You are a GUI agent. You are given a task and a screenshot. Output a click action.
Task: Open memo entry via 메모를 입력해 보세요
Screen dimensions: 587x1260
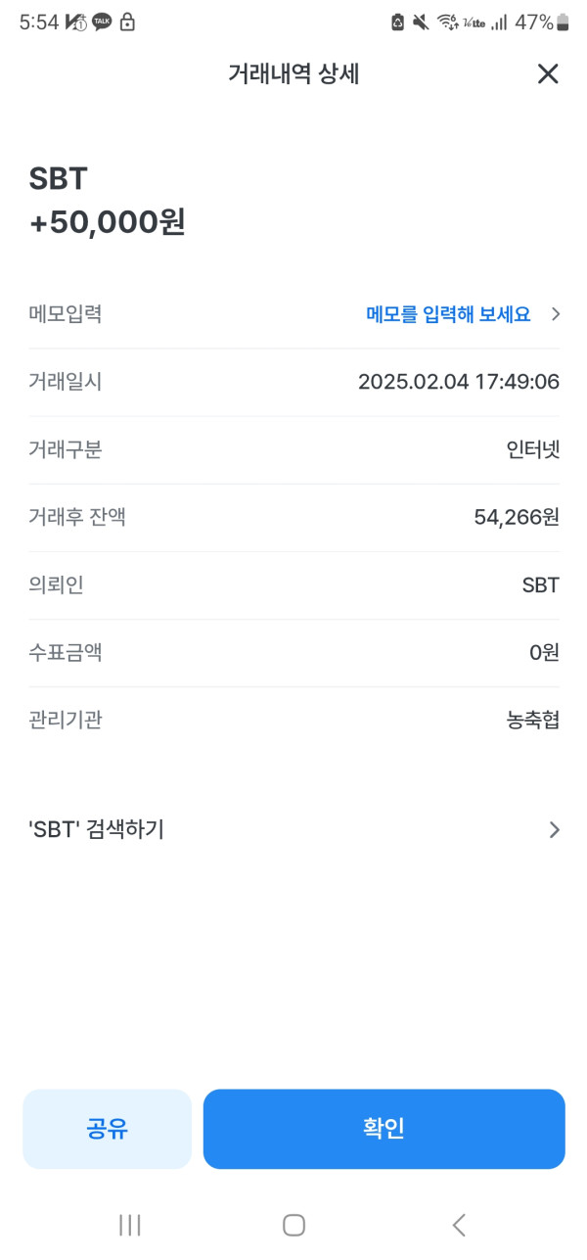click(x=448, y=314)
